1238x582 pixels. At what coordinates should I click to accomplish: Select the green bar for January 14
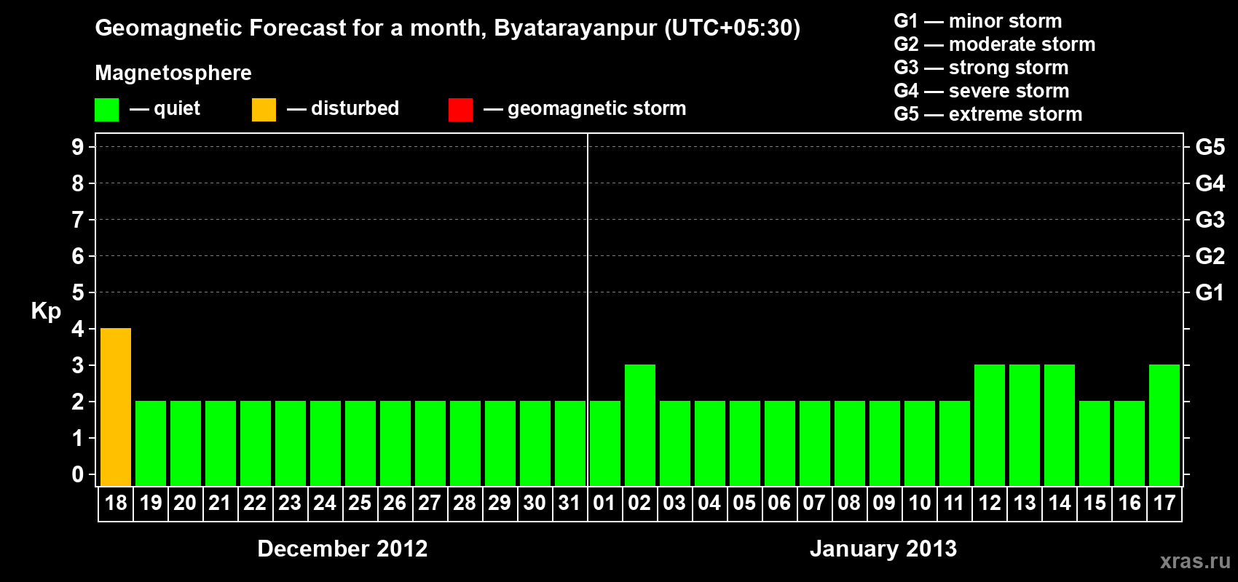1060,425
